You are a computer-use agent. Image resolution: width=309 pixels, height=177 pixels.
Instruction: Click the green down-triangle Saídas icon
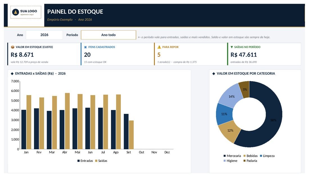232,47
